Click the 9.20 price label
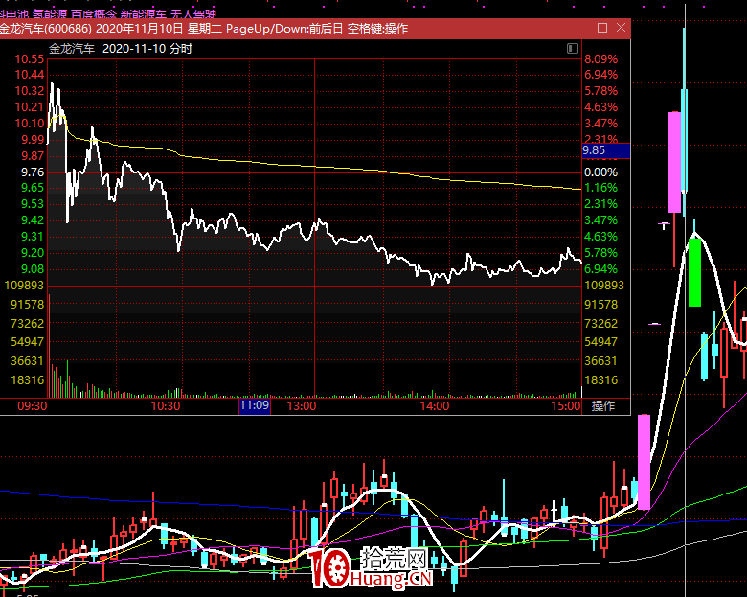 [33, 253]
